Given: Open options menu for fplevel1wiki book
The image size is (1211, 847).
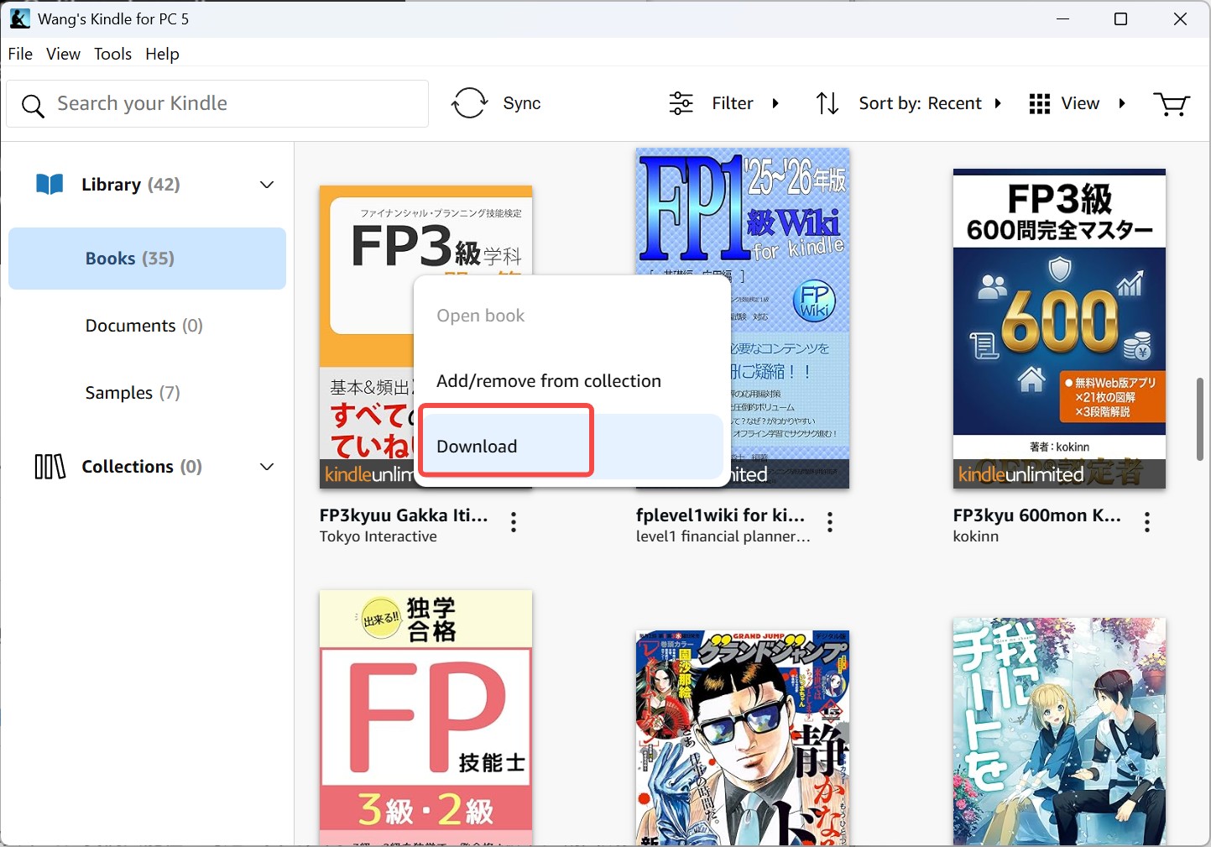Looking at the screenshot, I should tap(829, 521).
